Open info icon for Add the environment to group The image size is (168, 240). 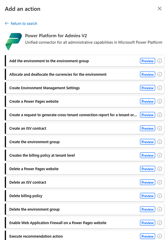[160, 61]
